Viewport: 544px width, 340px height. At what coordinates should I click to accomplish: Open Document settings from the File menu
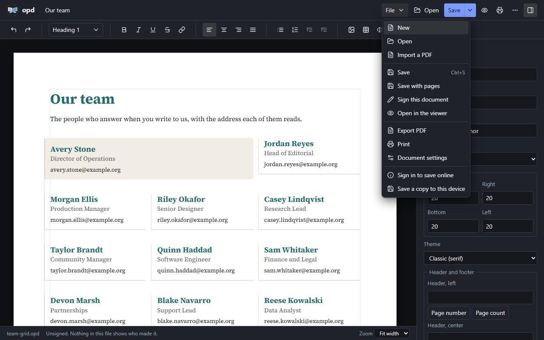tap(426, 158)
